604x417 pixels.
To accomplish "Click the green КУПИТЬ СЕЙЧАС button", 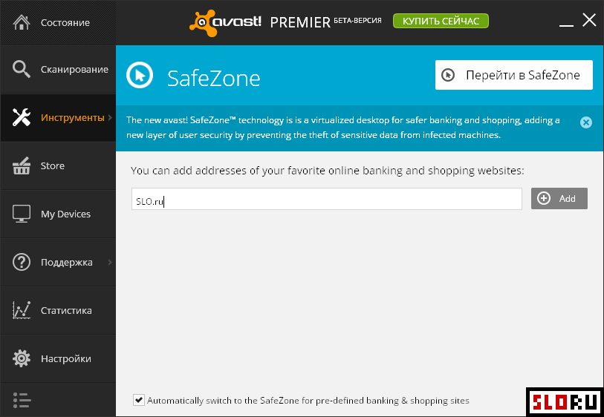I will 441,21.
